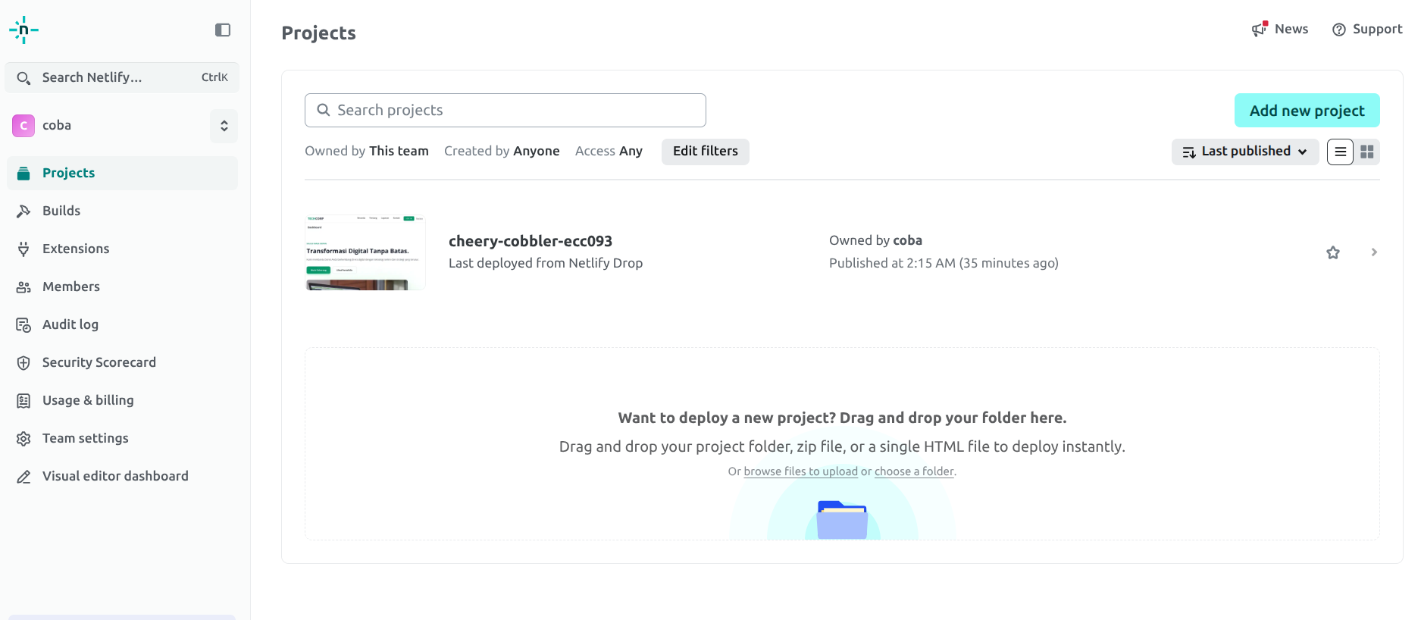Open Visual editor dashboard

122,477
